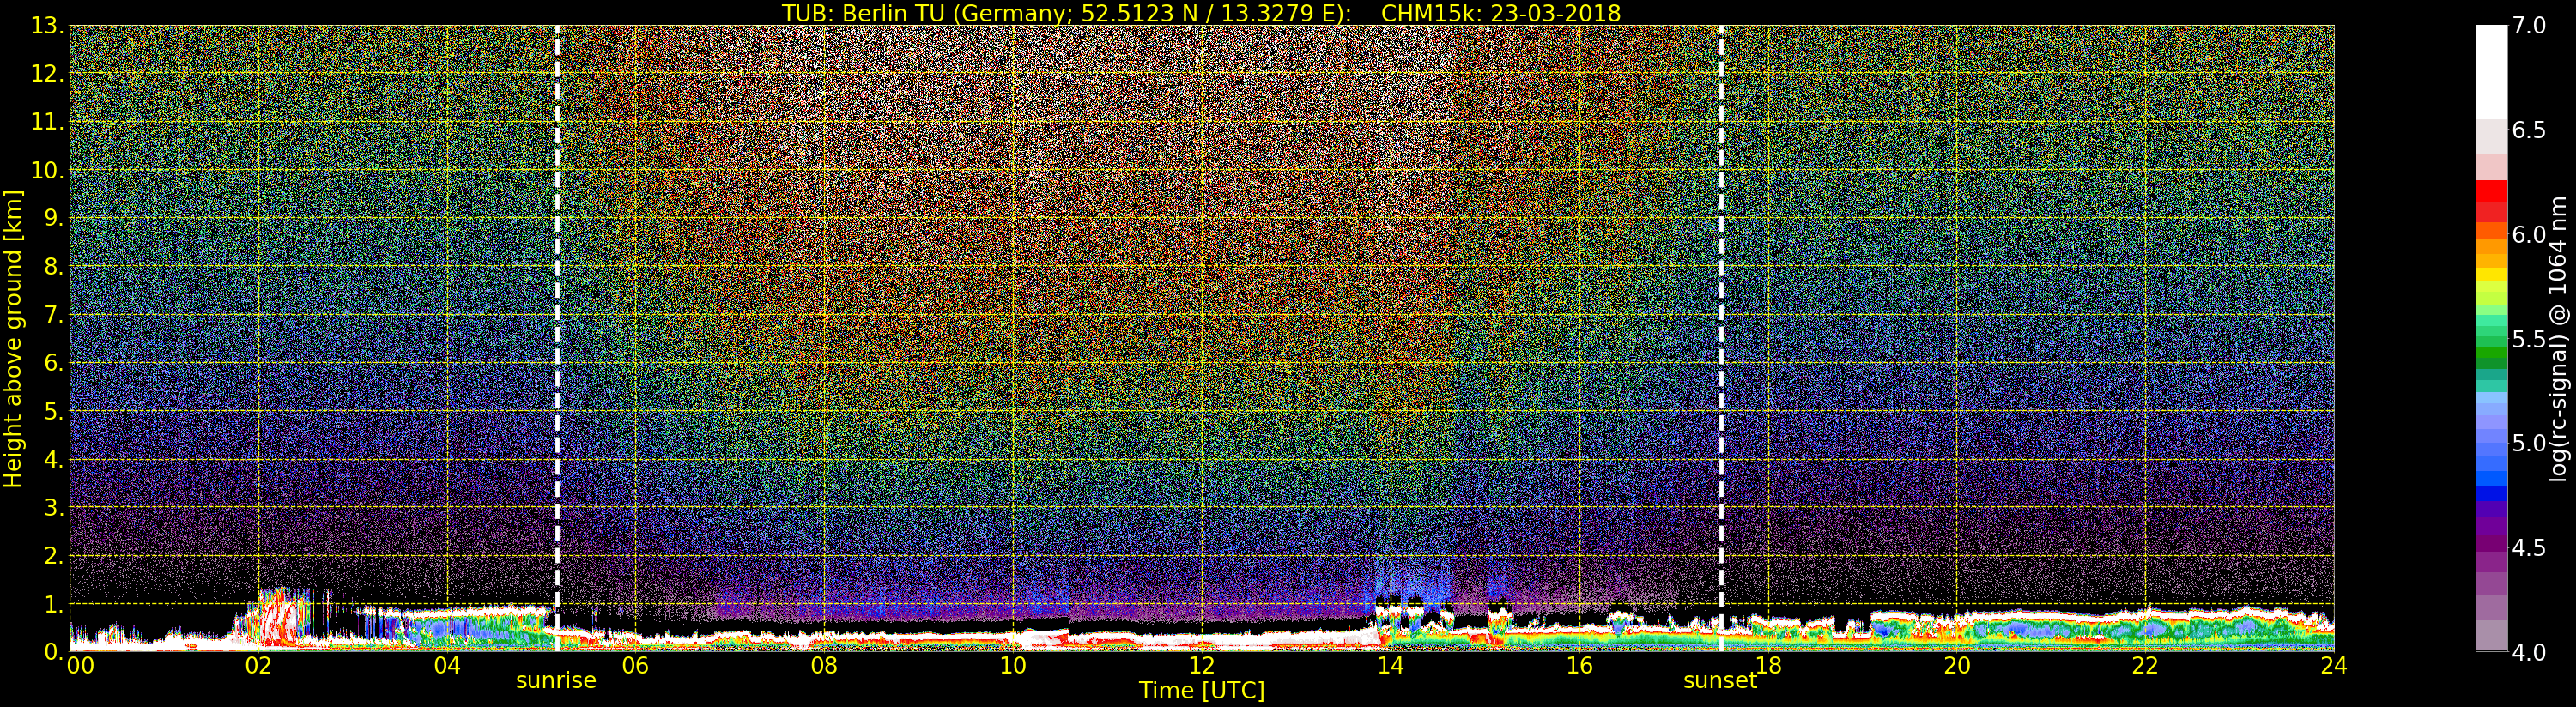Click the 'Time [UTC]' axis label
The height and width of the screenshot is (707, 2576).
click(x=1201, y=691)
